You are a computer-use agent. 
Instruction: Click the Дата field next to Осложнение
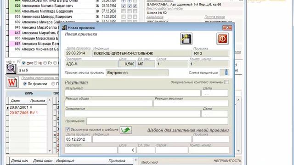[215, 114]
